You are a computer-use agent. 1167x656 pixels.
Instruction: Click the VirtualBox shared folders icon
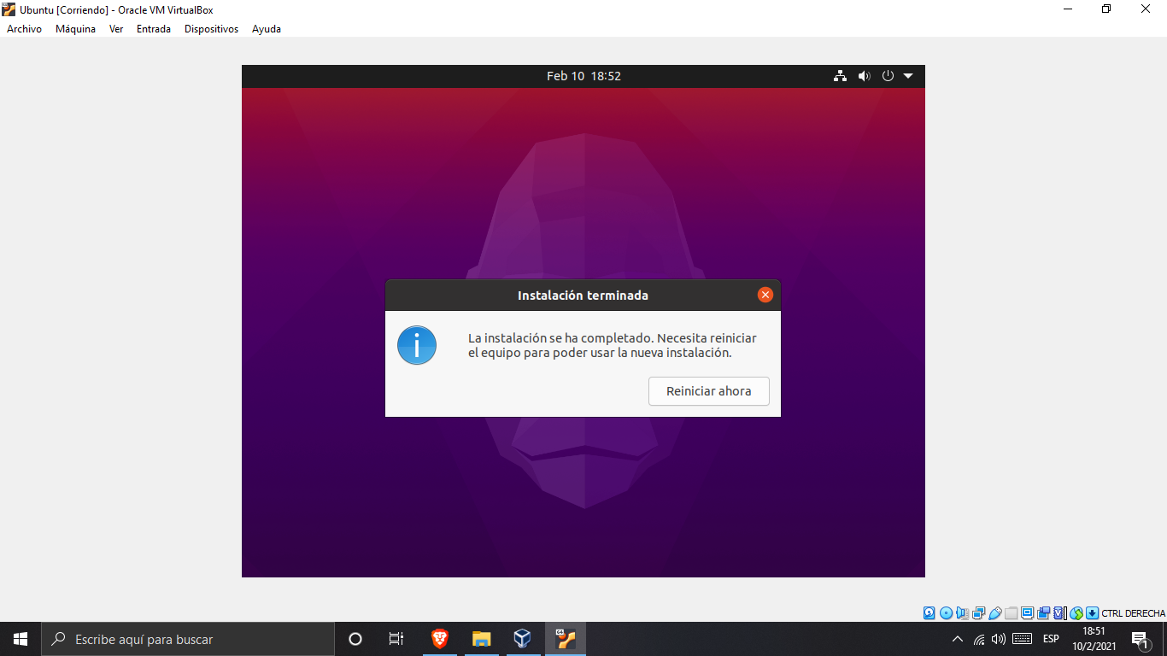click(1011, 613)
